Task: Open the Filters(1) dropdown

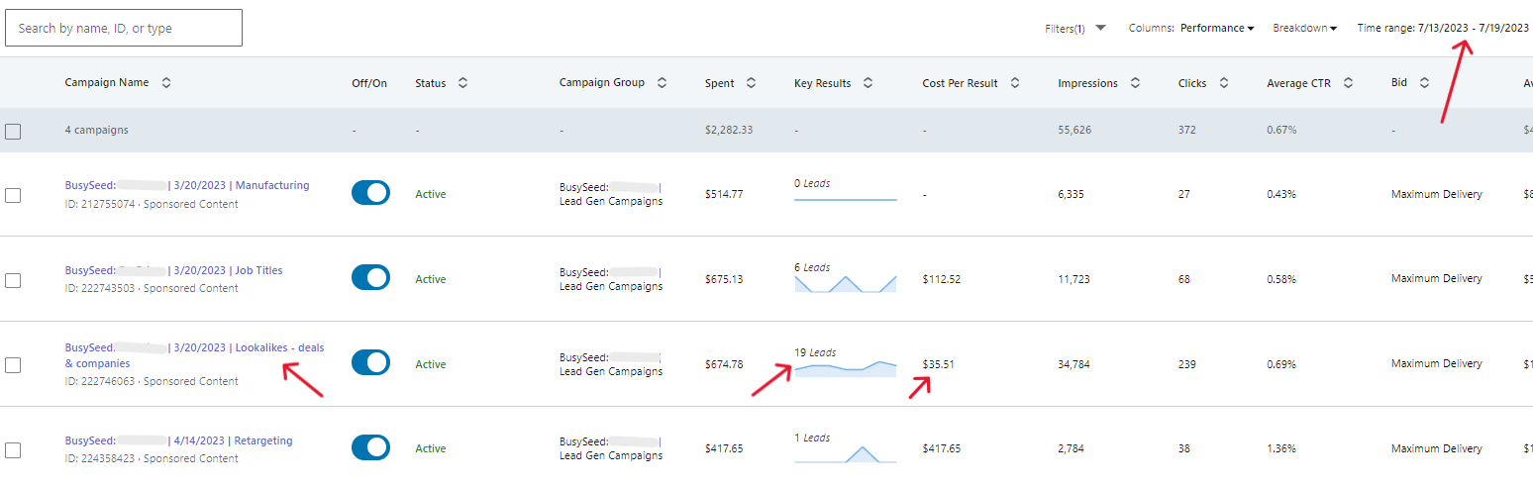Action: pyautogui.click(x=1075, y=29)
